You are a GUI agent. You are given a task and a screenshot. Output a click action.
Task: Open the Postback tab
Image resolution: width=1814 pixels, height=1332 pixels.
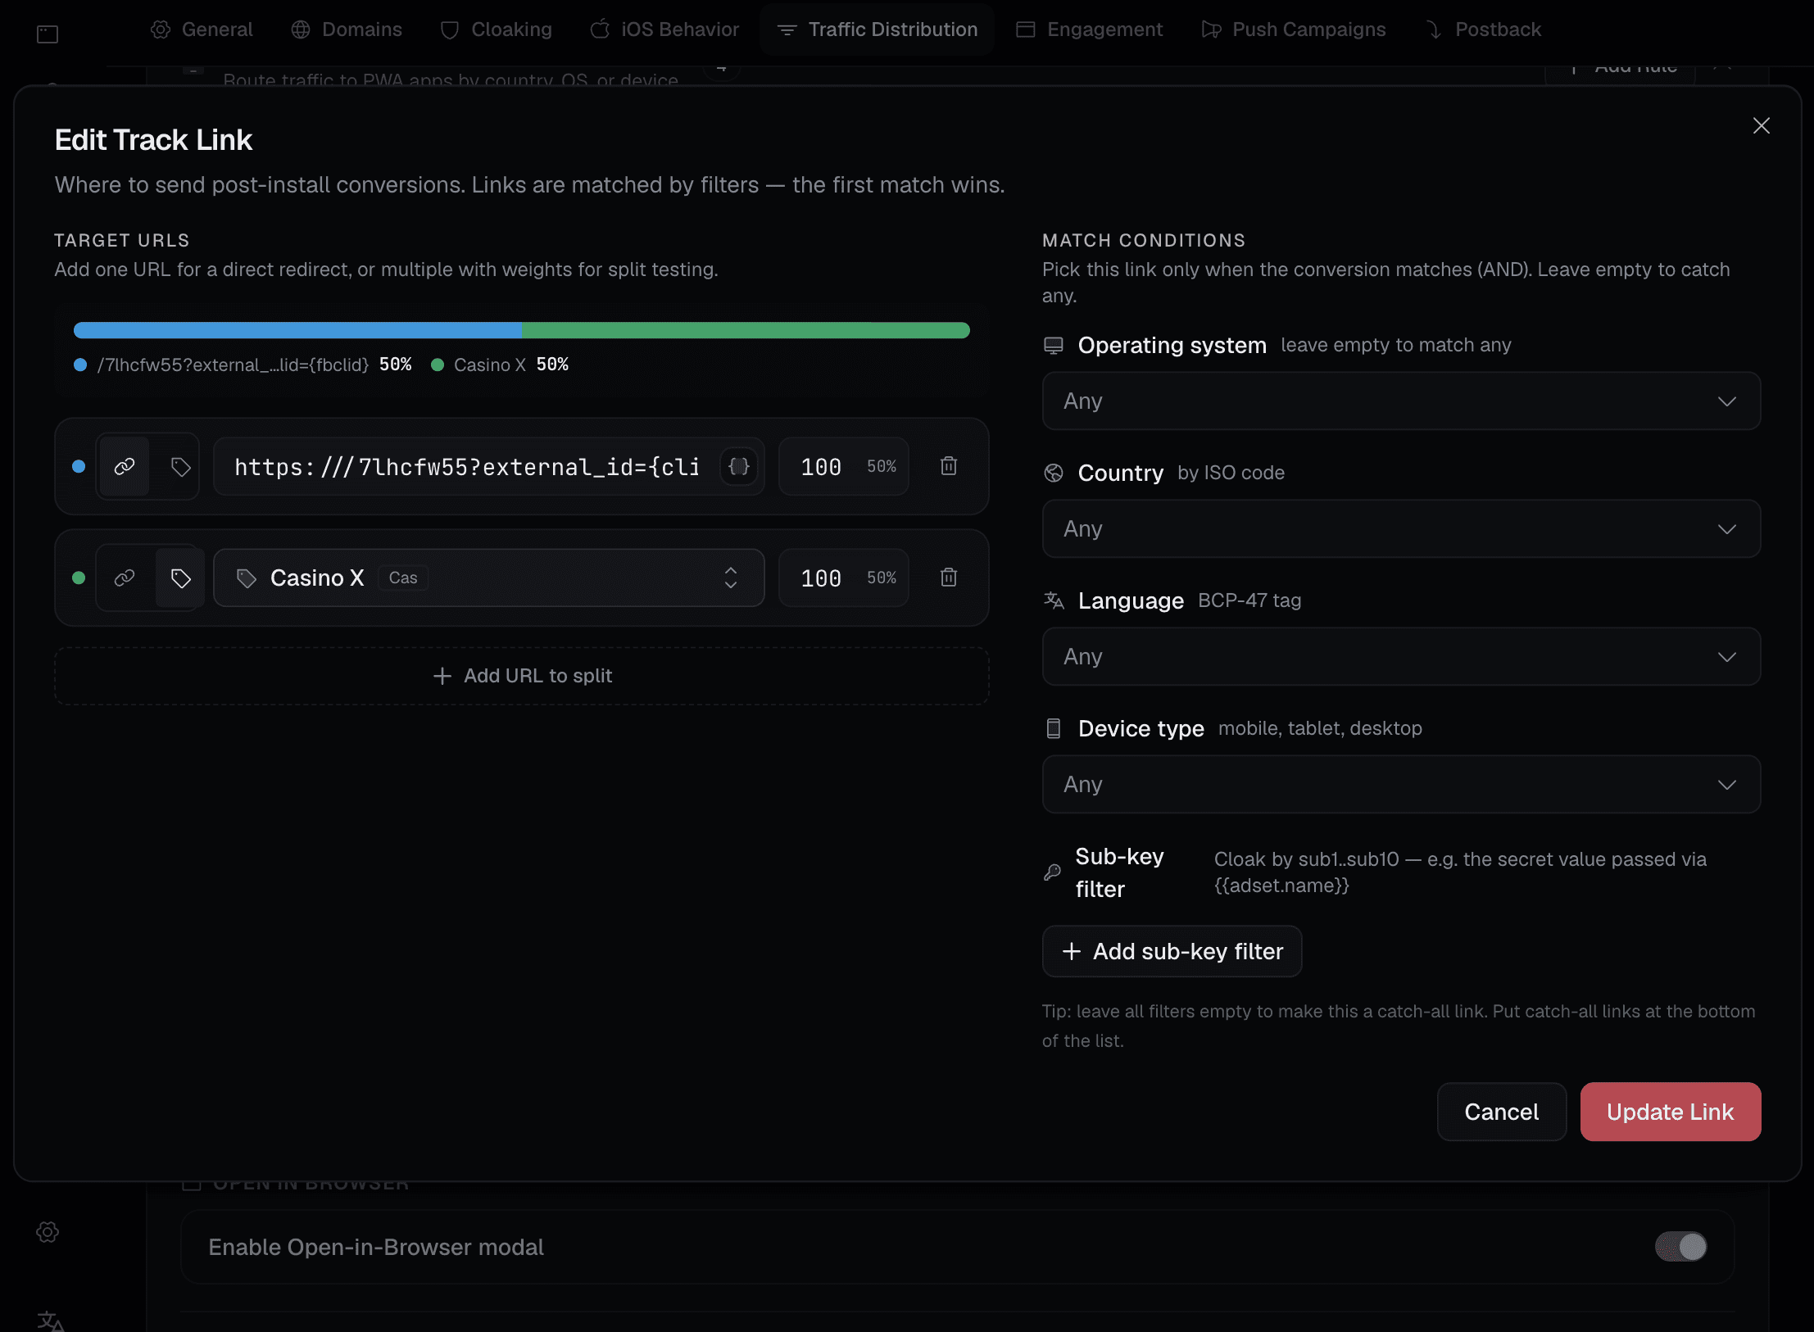pyautogui.click(x=1483, y=29)
